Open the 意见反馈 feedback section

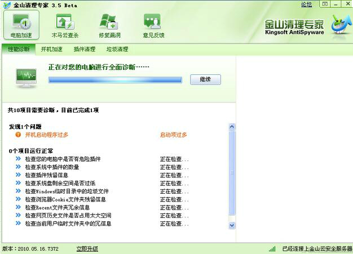pyautogui.click(x=153, y=26)
